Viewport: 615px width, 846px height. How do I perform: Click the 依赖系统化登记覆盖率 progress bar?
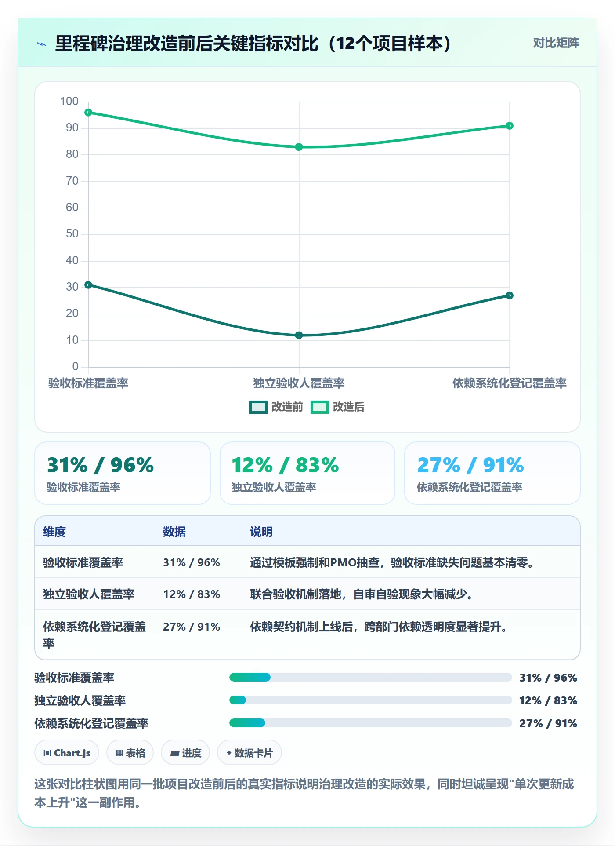tap(370, 723)
